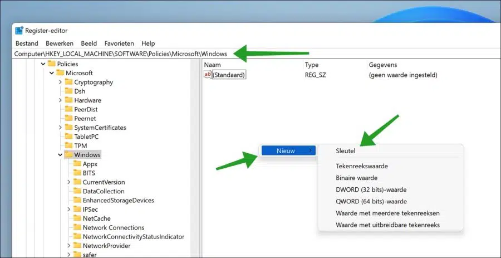Click the Register-editor app icon in title bar
This screenshot has height=258, width=501.
[19, 31]
